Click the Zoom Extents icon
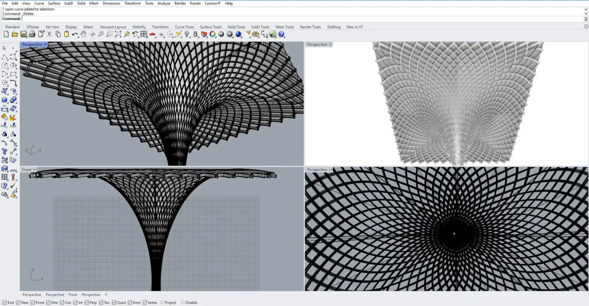 (x=118, y=34)
